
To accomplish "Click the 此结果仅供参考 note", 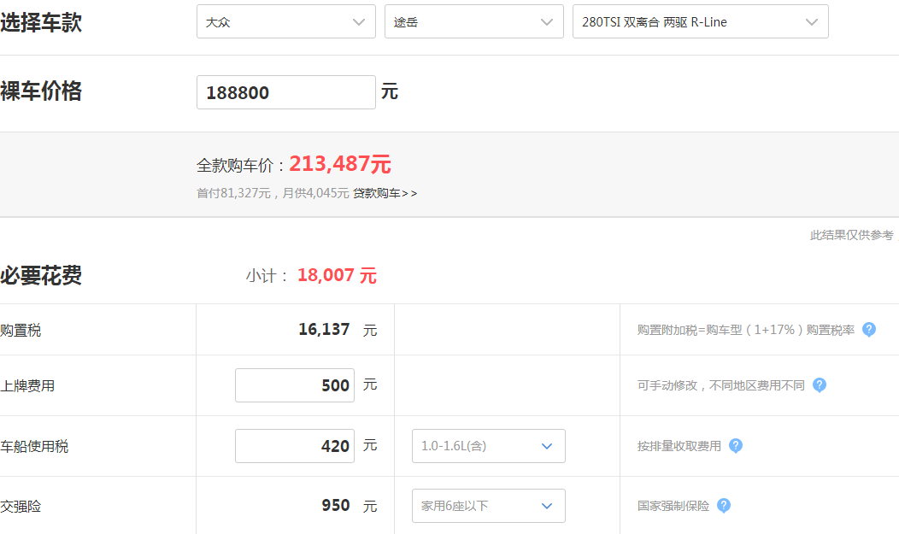I will coord(852,236).
